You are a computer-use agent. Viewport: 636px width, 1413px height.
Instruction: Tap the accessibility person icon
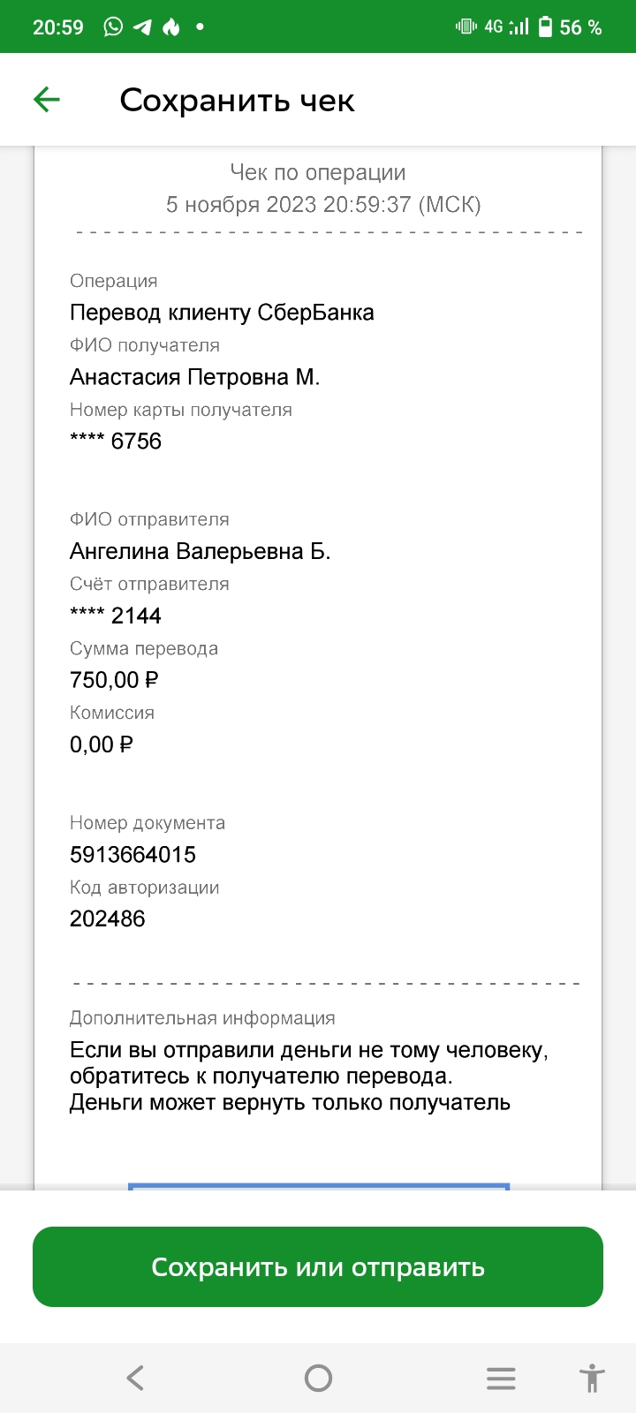(x=592, y=1378)
